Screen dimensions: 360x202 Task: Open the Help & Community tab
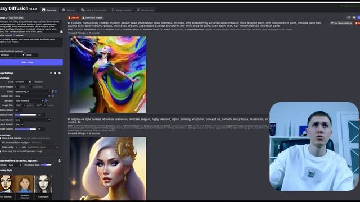tap(94, 10)
